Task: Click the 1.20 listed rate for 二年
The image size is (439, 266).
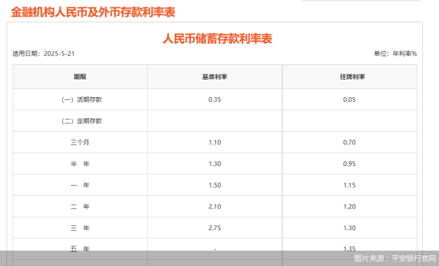Action: [x=349, y=207]
